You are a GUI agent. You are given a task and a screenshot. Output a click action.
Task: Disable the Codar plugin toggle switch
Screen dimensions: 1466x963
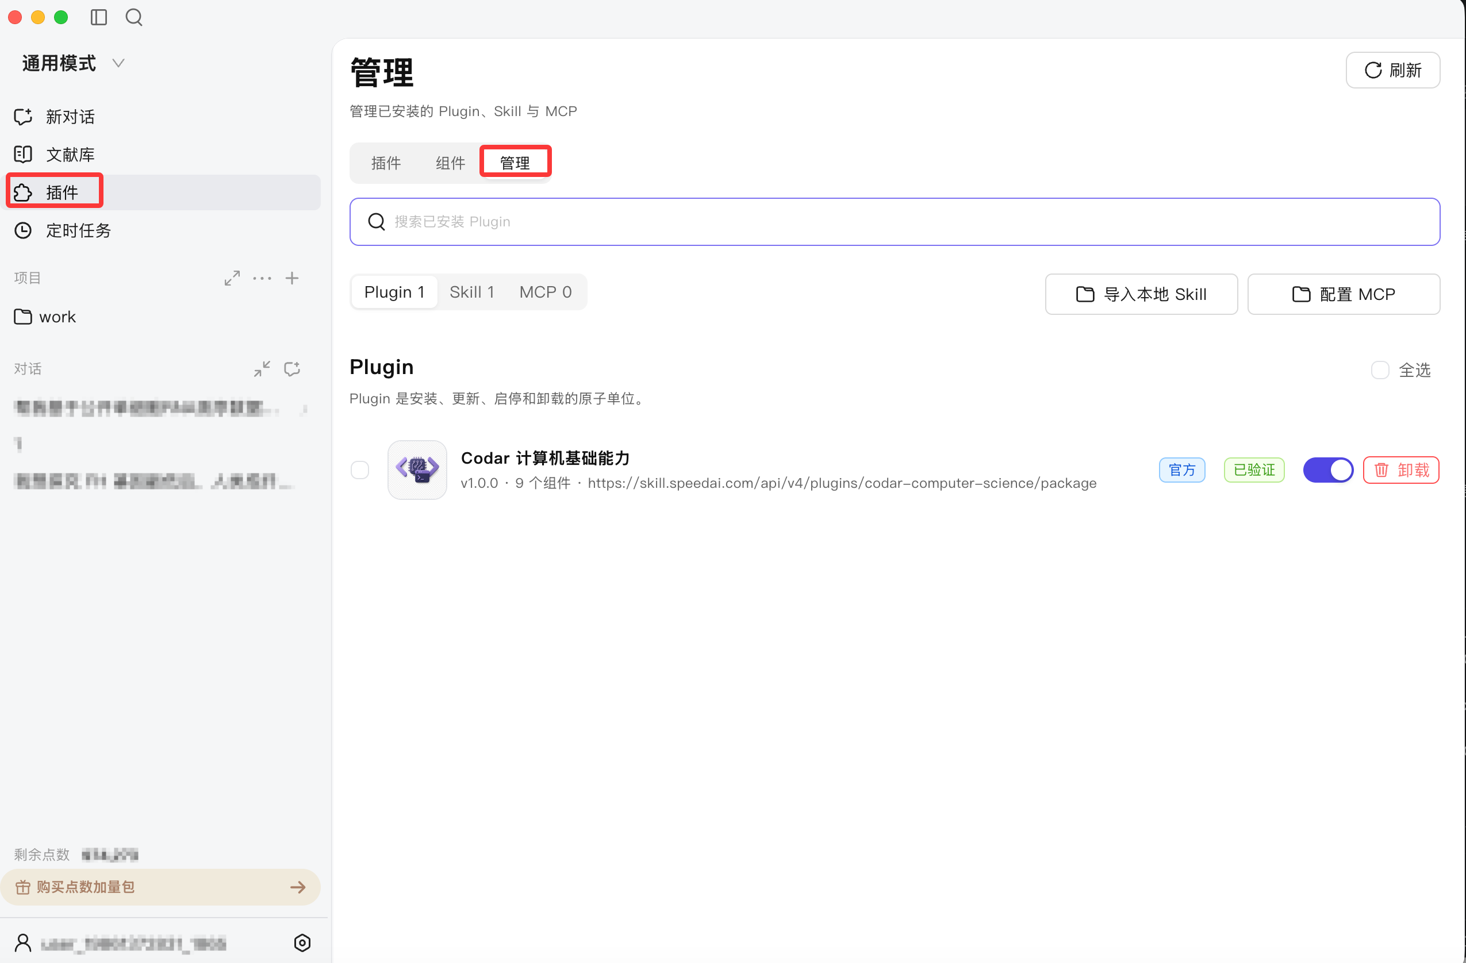click(1328, 470)
